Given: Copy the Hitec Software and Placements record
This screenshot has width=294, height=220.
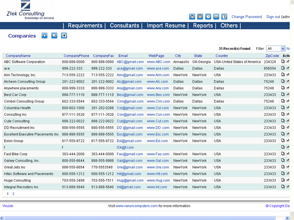Looking at the screenshot, I should pos(283,173).
